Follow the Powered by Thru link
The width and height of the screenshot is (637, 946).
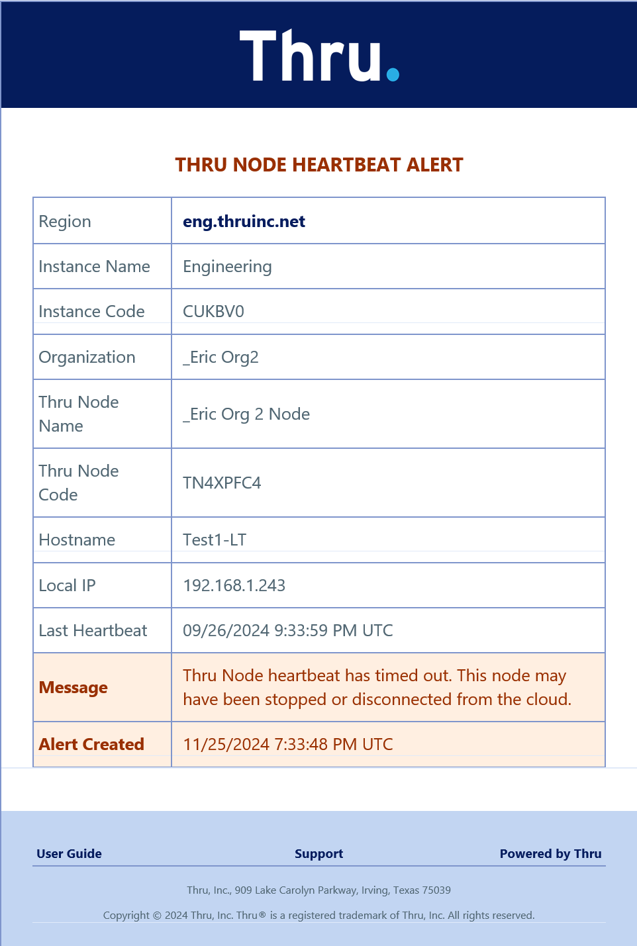tap(550, 853)
